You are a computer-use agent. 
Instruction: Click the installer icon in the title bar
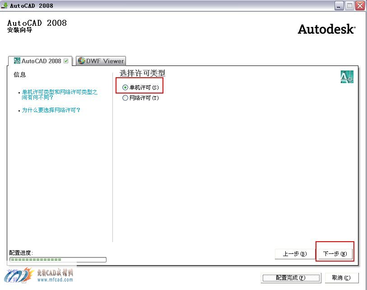point(5,5)
